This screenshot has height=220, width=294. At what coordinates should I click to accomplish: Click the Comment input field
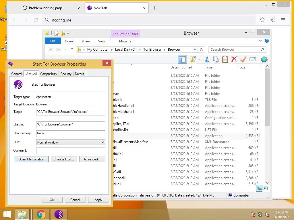click(71, 151)
